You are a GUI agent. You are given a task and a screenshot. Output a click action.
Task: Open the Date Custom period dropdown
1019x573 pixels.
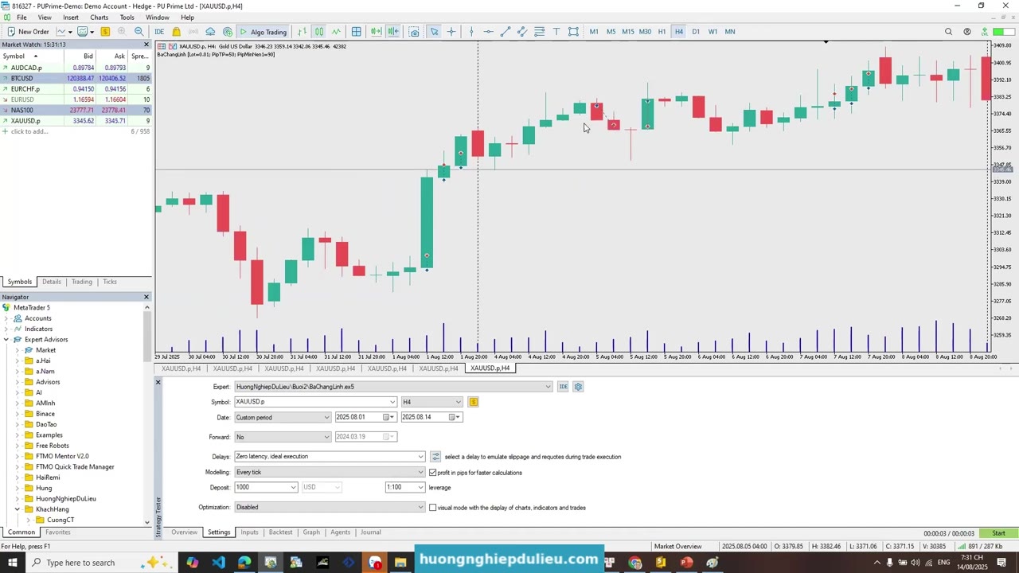click(x=283, y=417)
